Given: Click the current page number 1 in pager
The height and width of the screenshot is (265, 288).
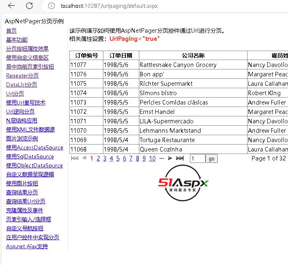Looking at the screenshot, I should click(92, 158).
